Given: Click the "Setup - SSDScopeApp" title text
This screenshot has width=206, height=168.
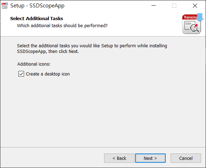Looking at the screenshot, I should point(37,6).
